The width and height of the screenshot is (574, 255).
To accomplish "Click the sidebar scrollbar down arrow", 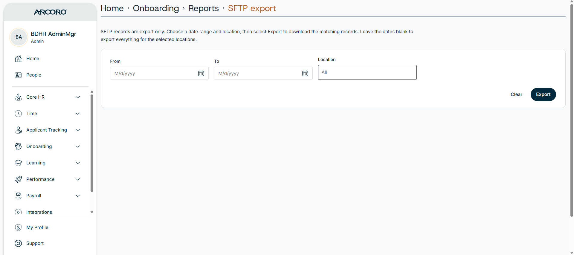I will 92,212.
